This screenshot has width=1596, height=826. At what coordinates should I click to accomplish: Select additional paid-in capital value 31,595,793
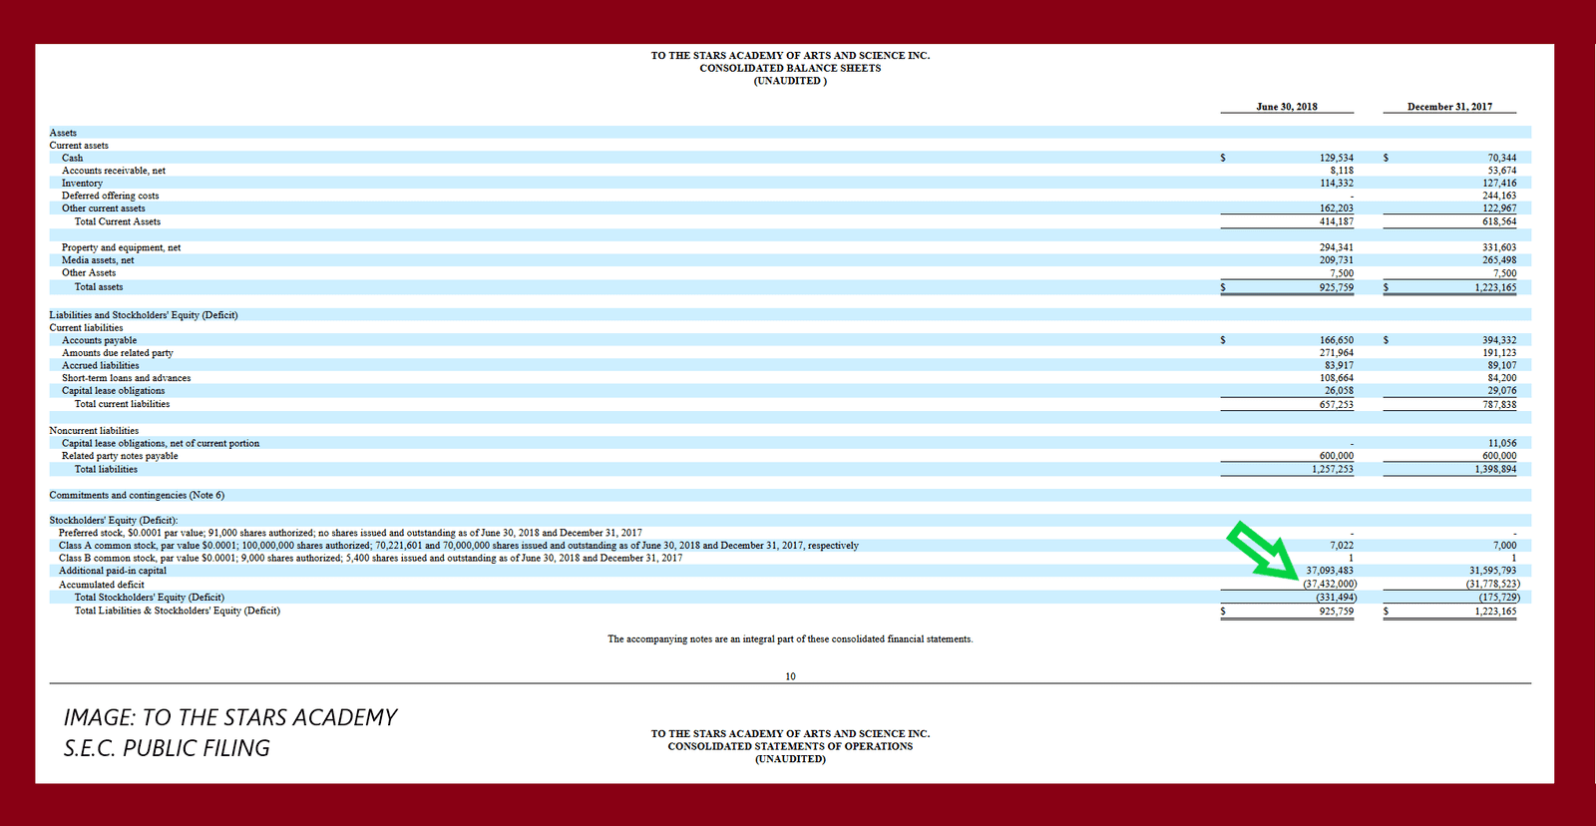click(x=1492, y=571)
